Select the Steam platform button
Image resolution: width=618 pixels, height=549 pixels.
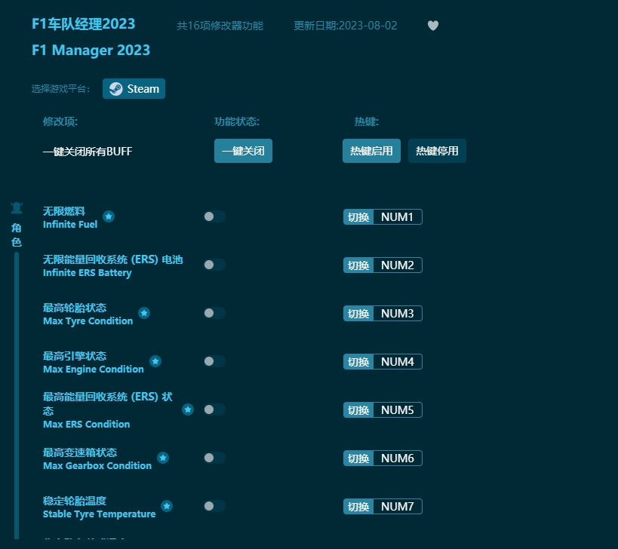tap(134, 88)
